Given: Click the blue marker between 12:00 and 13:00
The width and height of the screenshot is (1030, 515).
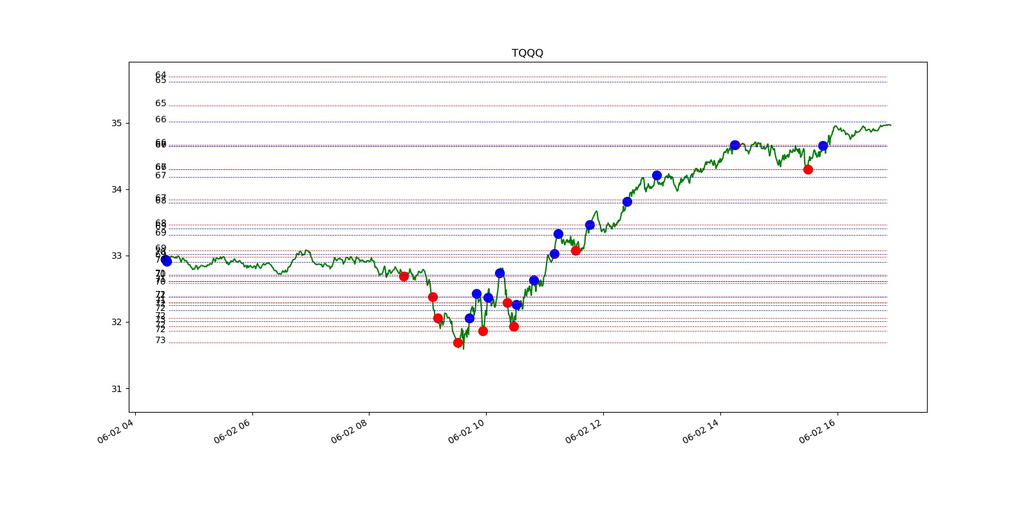Looking at the screenshot, I should click(627, 201).
